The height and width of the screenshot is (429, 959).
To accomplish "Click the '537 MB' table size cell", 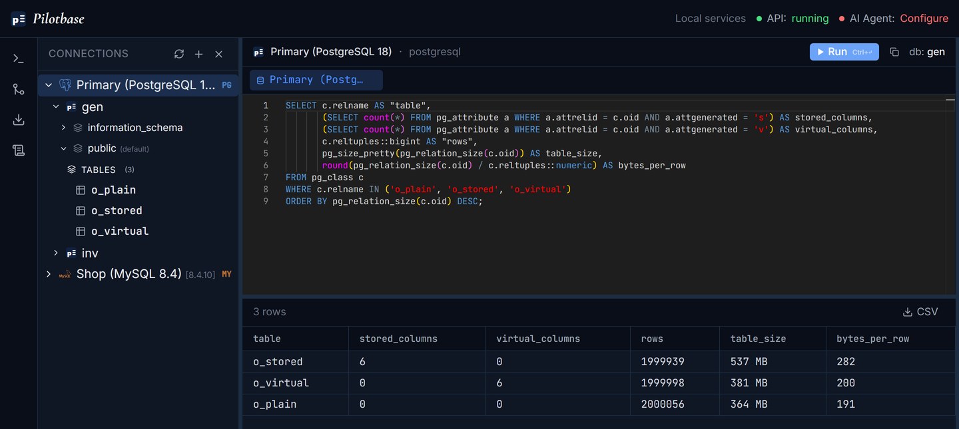I will tap(773, 362).
